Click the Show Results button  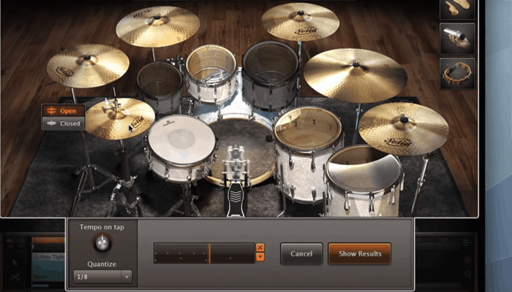point(360,253)
